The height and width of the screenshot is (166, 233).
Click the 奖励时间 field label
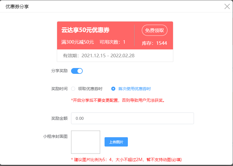click(x=59, y=89)
